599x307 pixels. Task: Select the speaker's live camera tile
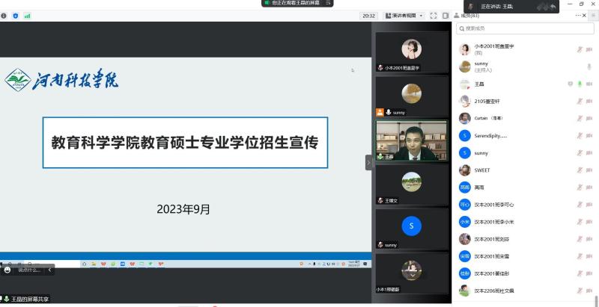click(x=411, y=140)
